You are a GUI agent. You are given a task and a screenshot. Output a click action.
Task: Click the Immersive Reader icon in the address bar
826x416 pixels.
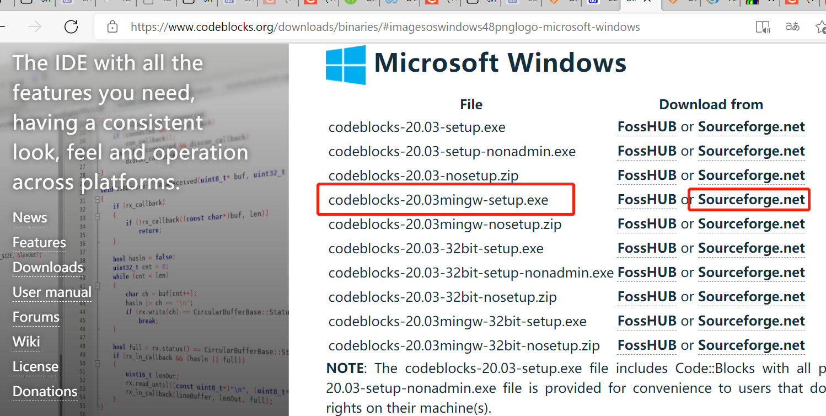pyautogui.click(x=763, y=26)
